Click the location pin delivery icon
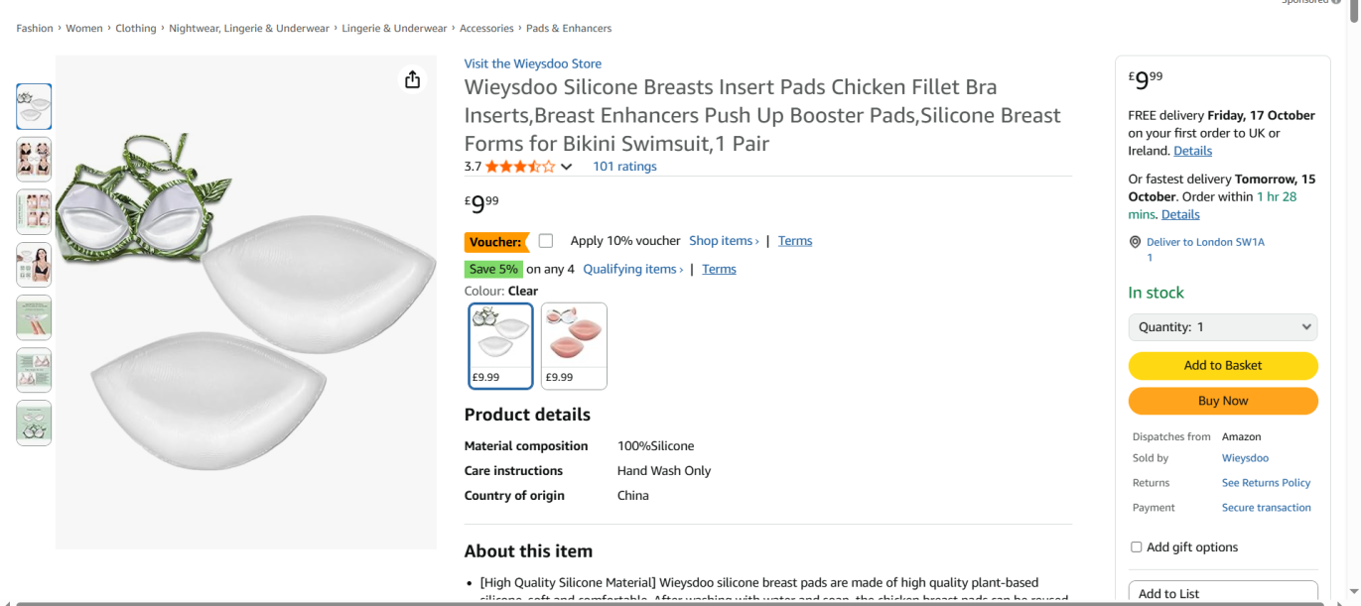This screenshot has height=606, width=1361. click(x=1136, y=242)
